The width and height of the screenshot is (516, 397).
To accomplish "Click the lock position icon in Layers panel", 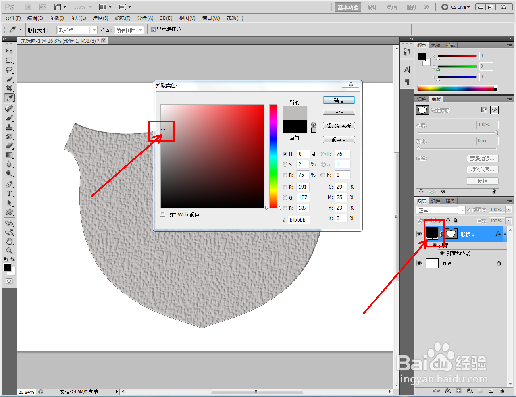I will (448, 220).
